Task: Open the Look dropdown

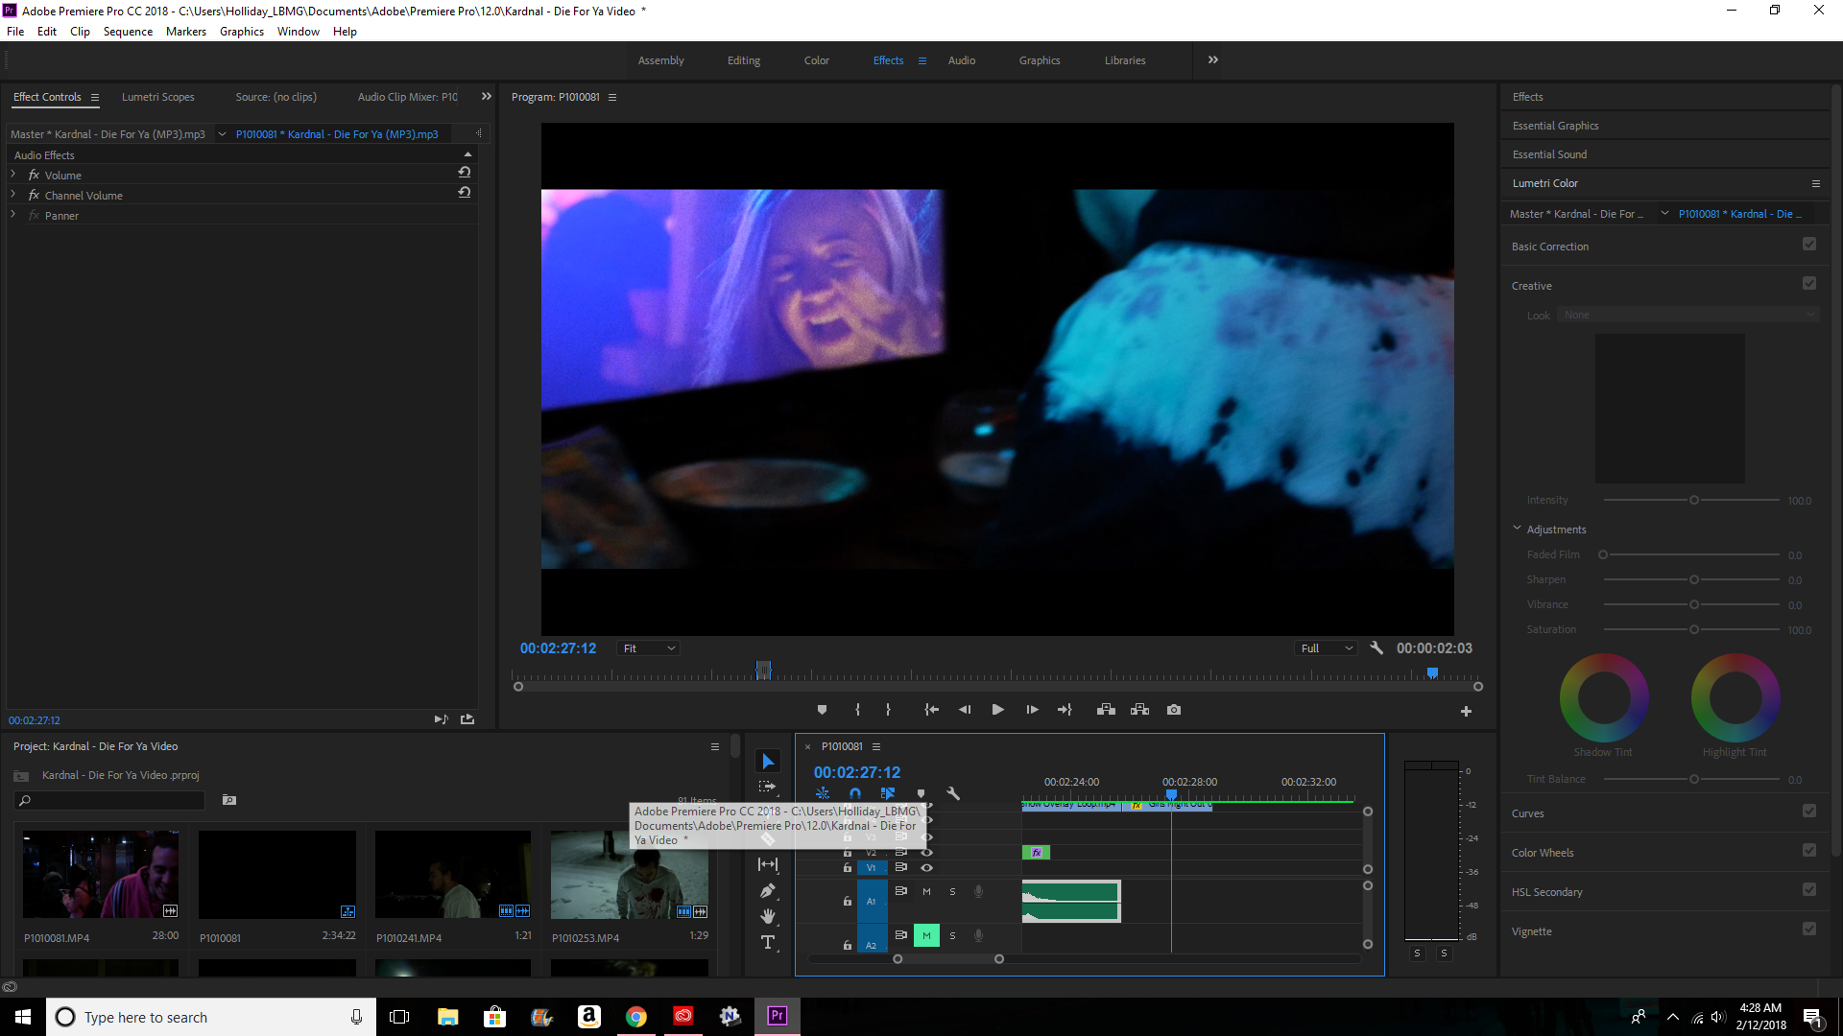Action: (x=1689, y=315)
